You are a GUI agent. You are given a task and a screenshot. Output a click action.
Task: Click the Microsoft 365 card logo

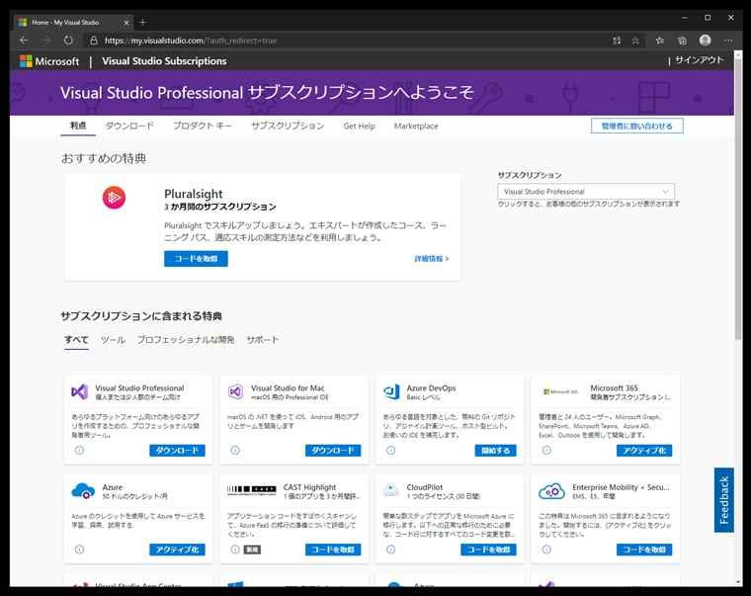[x=560, y=392]
